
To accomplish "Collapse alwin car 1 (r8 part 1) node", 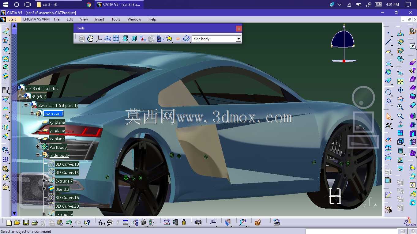I will 26,105.
